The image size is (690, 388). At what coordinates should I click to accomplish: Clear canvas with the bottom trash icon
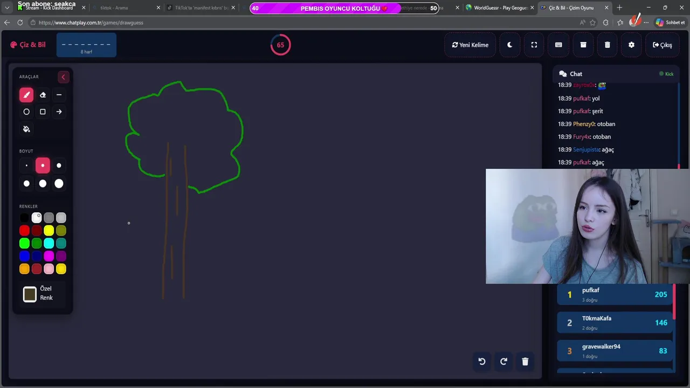tap(525, 362)
